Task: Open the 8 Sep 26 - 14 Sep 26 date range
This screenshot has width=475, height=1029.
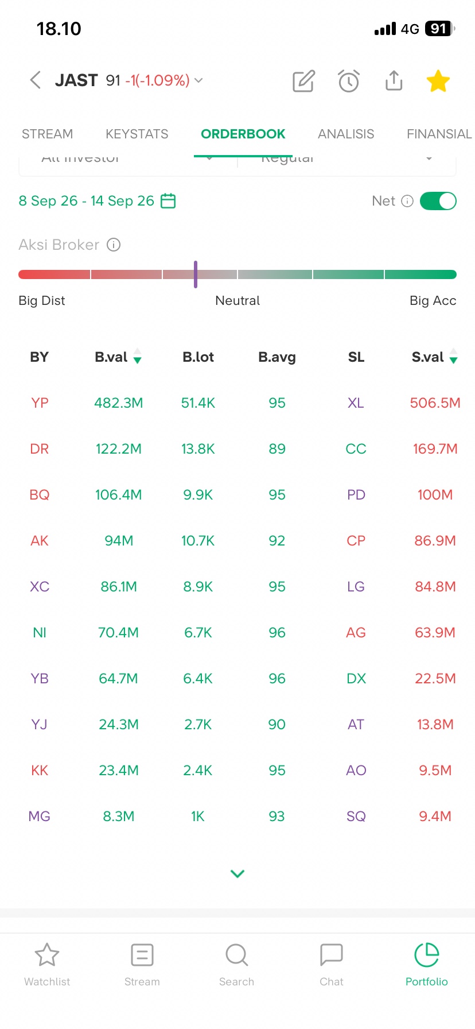Action: point(86,201)
